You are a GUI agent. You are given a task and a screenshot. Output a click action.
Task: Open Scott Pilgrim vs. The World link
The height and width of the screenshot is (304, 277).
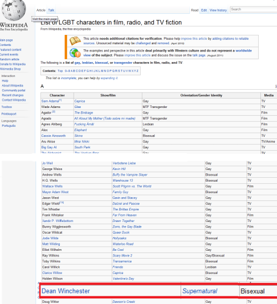click(132, 187)
